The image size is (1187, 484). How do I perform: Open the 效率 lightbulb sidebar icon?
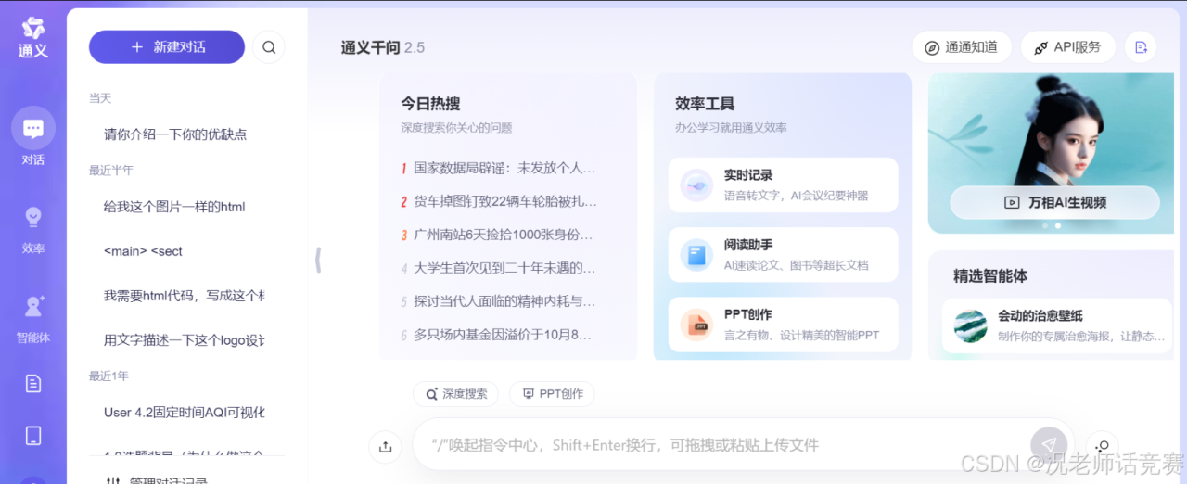(33, 219)
